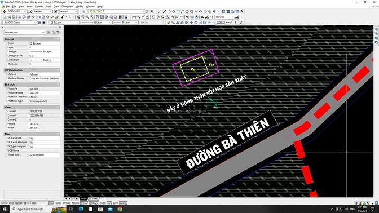The image size is (379, 213).
Task: Collapse the Plot style section
Action: (x=58, y=85)
